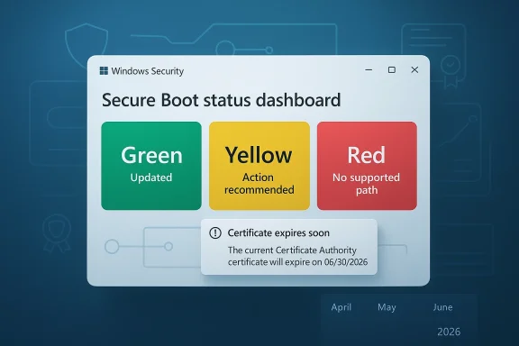Click the expiration date 06/30/2026 text

346,262
